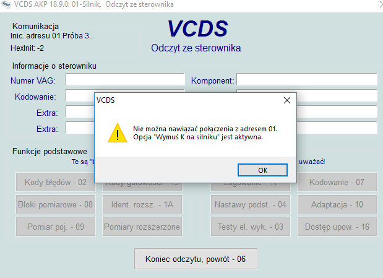Screen dimensions: 383x278
Task: Click second Extra input field
Action: [80, 128]
